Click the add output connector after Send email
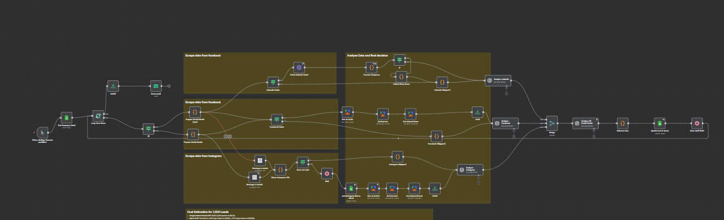This screenshot has width=724, height=220. 169,86
